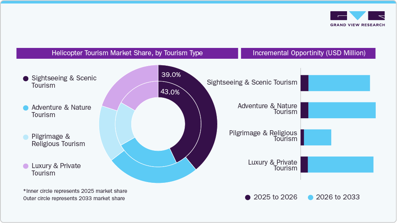Click the 2025 to 2026 legend text

point(275,197)
